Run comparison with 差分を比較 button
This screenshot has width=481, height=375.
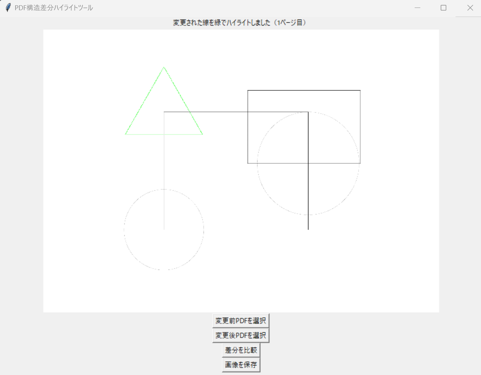coord(241,350)
